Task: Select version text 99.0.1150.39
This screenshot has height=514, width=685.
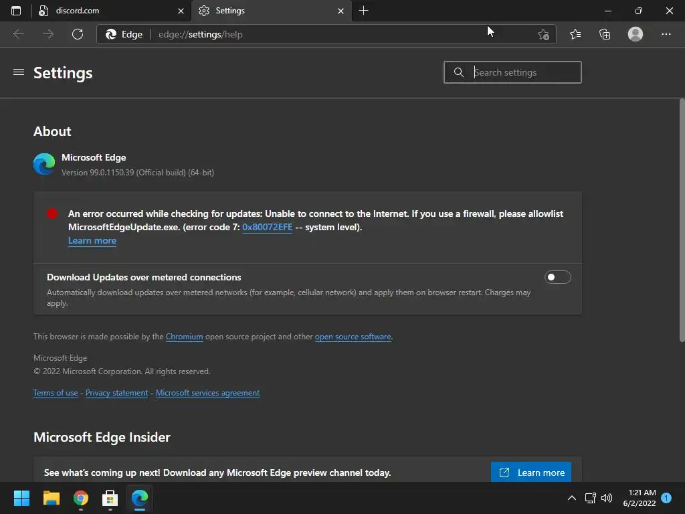Action: click(x=112, y=173)
